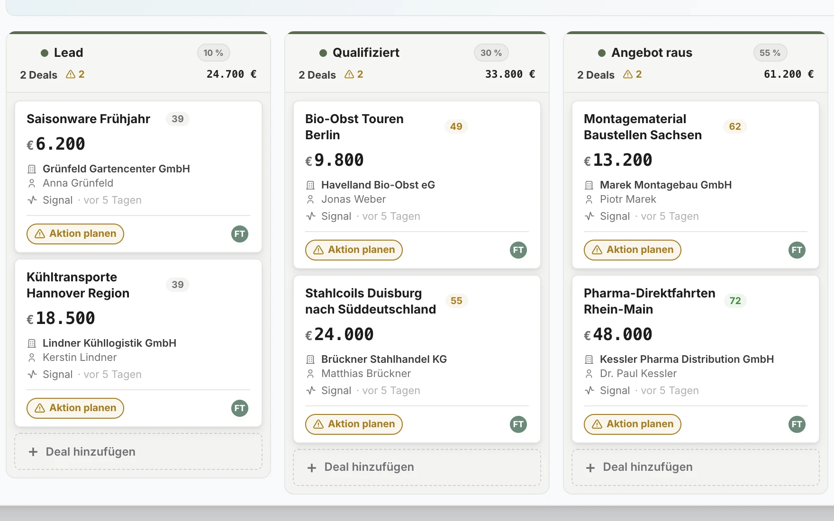
Task: Click company name Lindner Kühllogistik GmbH
Action: (109, 343)
